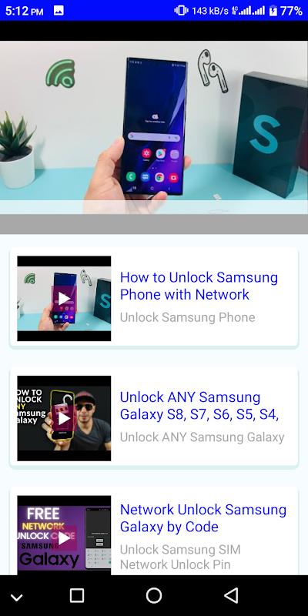Tap the gray bar below the video player

pos(154,224)
